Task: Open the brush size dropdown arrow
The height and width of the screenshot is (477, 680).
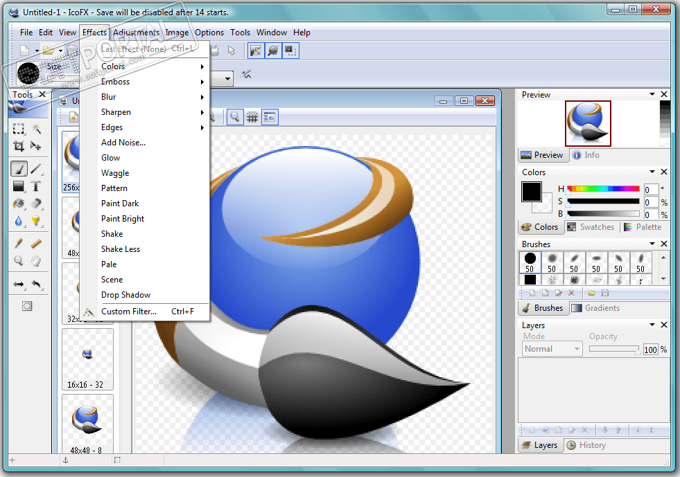Action: click(227, 78)
